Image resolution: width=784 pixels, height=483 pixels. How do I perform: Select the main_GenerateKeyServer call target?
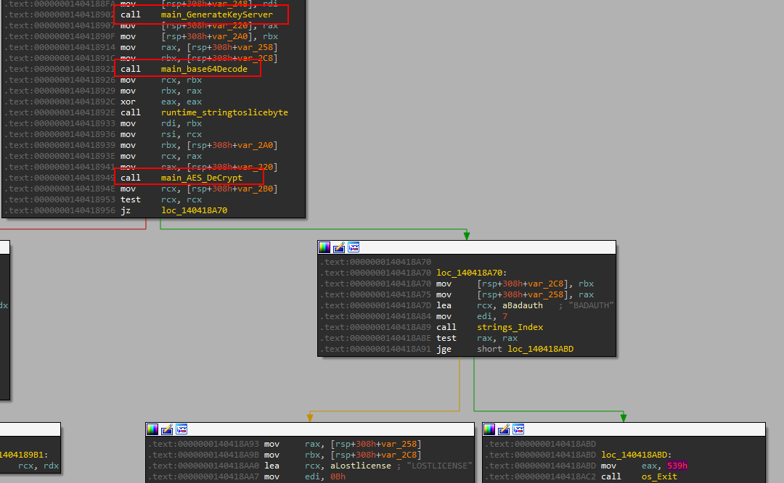pyautogui.click(x=216, y=15)
